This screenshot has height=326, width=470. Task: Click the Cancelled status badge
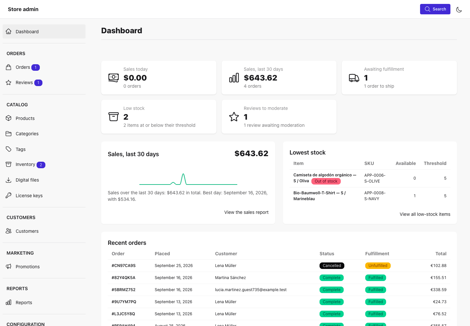(x=332, y=266)
